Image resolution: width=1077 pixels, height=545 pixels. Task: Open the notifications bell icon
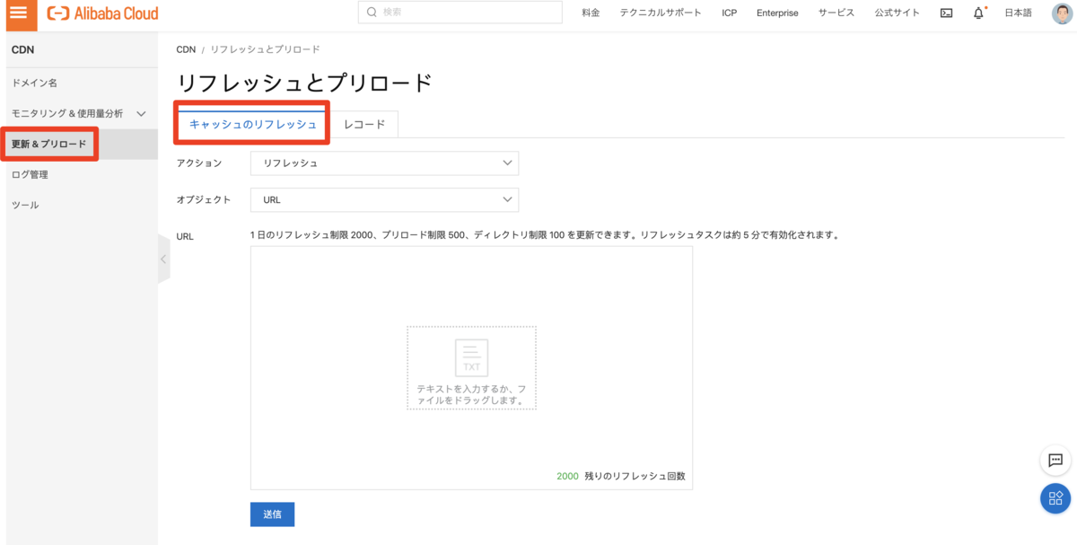click(978, 13)
